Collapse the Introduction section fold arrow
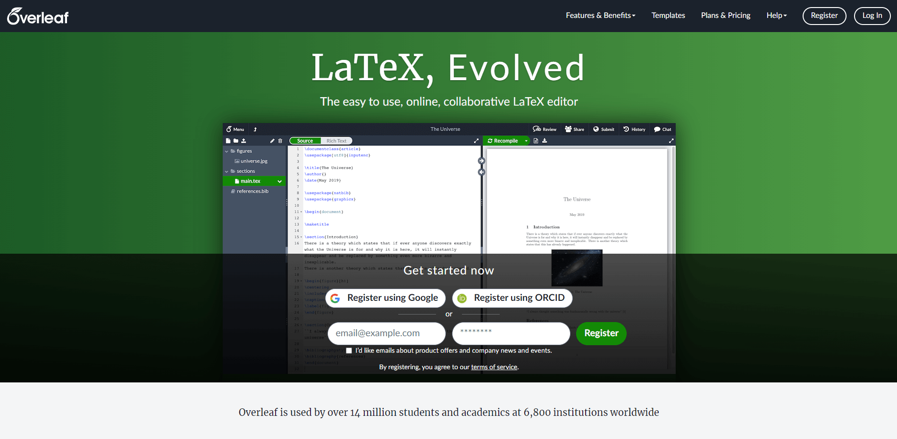The image size is (897, 439). 302,237
